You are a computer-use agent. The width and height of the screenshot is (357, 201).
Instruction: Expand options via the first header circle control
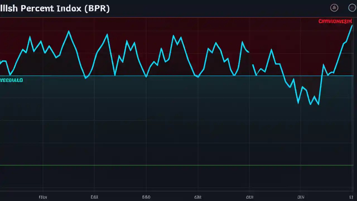point(334,8)
